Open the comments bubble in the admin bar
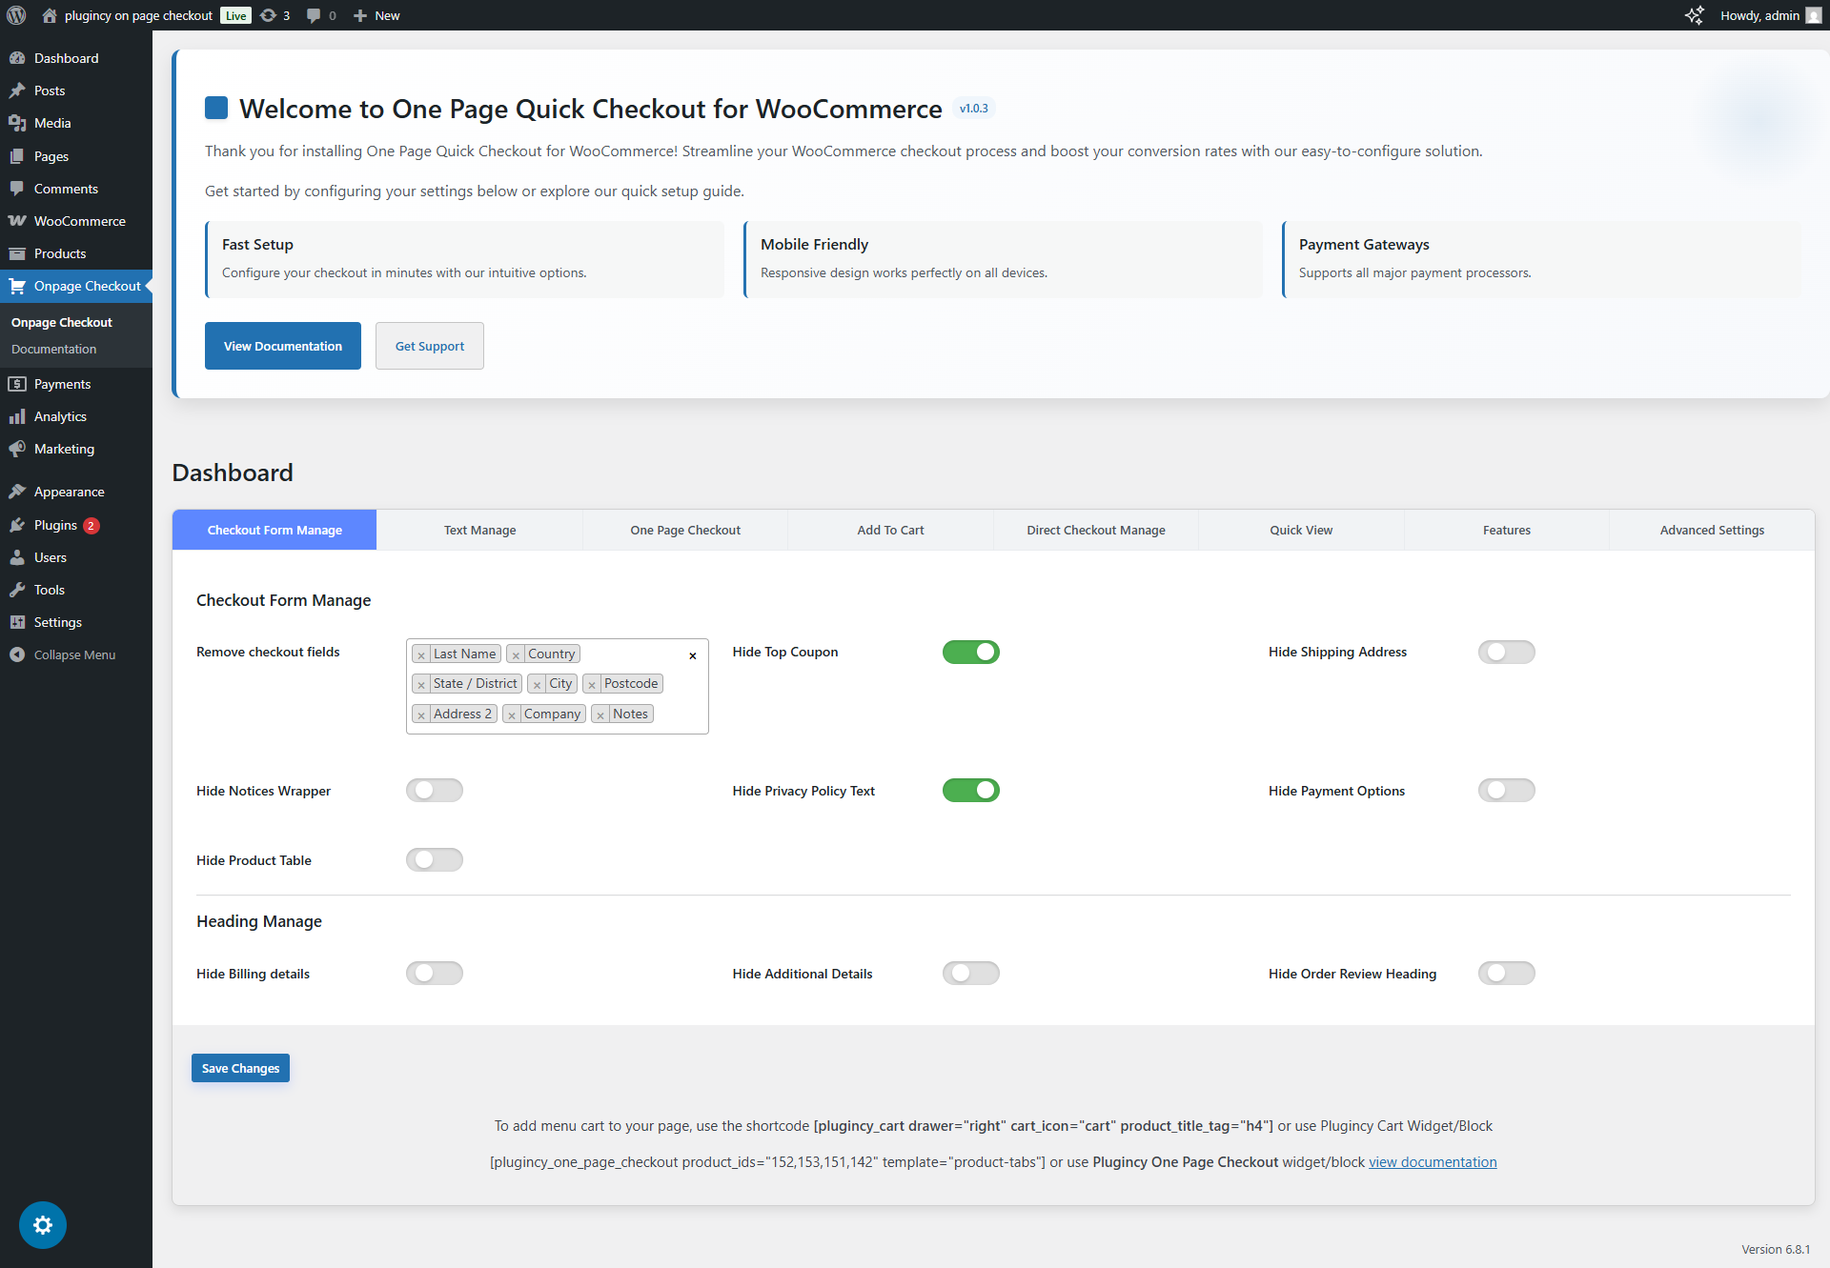The width and height of the screenshot is (1830, 1268). [315, 15]
